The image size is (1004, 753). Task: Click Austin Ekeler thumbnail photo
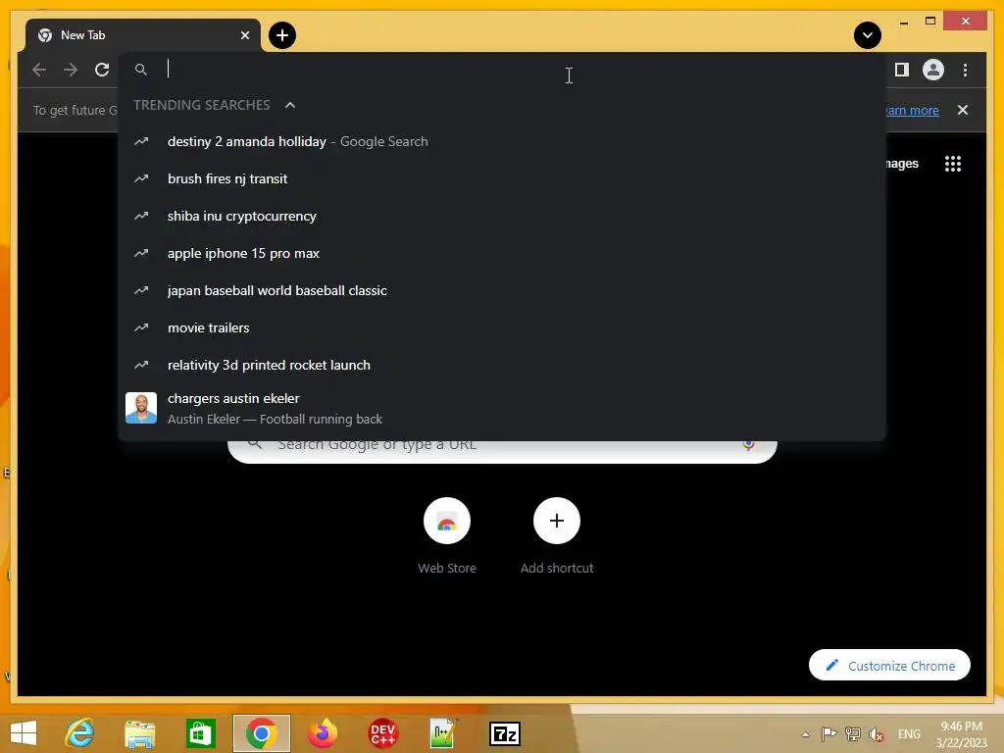[141, 408]
